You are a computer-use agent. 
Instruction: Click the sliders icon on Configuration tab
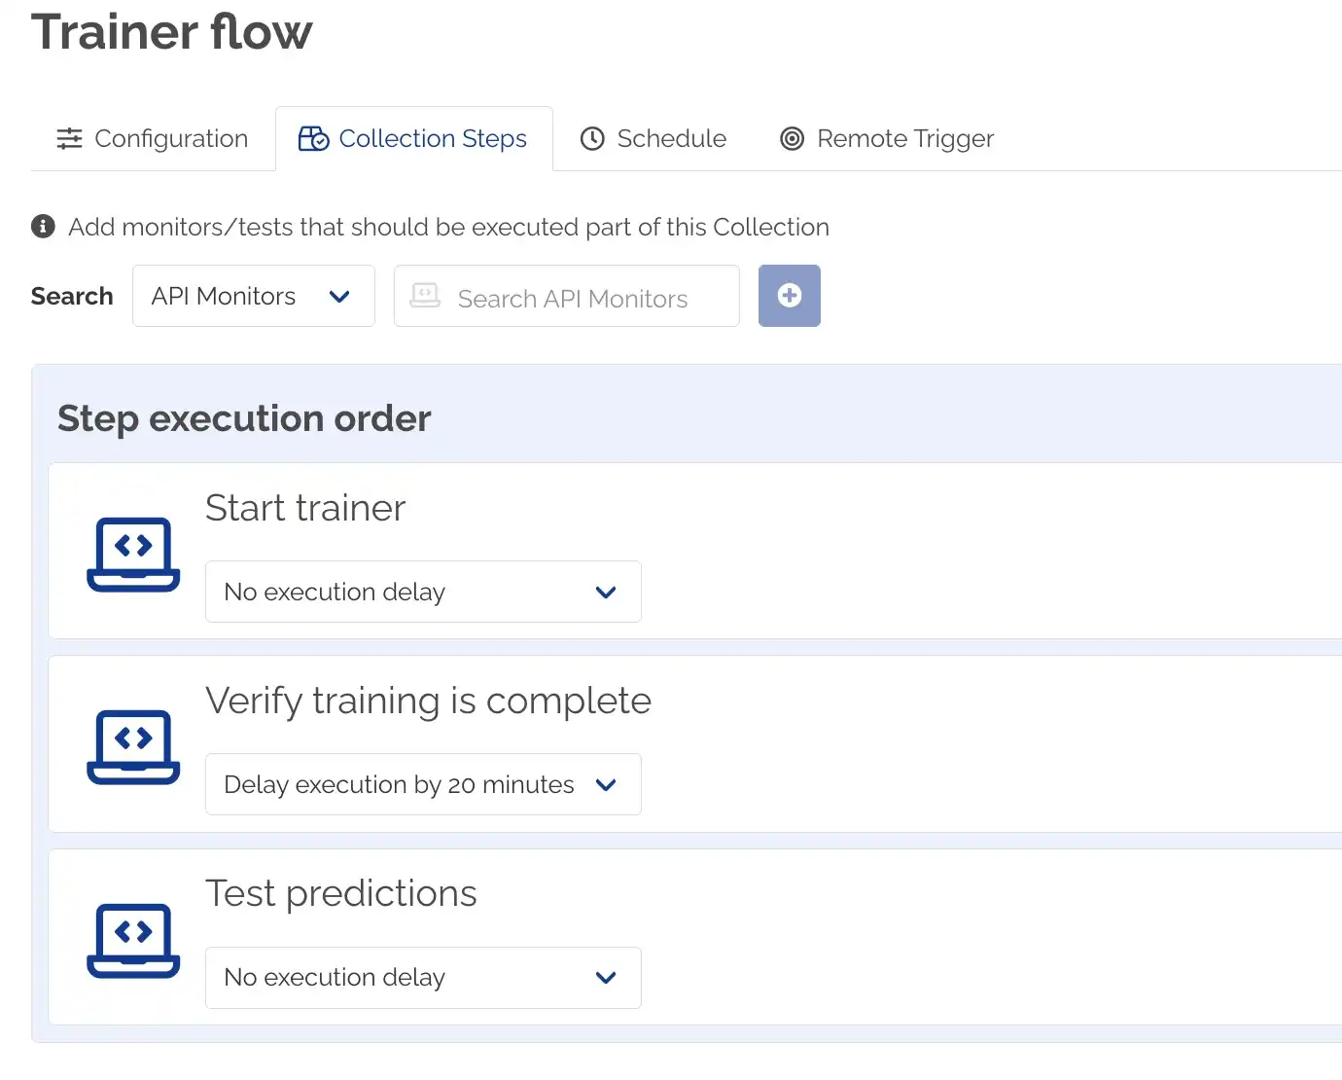click(70, 139)
